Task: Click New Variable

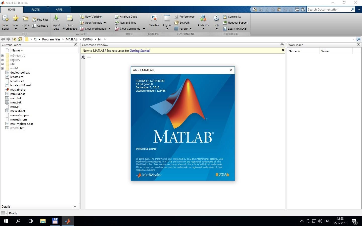Action: coord(91,17)
